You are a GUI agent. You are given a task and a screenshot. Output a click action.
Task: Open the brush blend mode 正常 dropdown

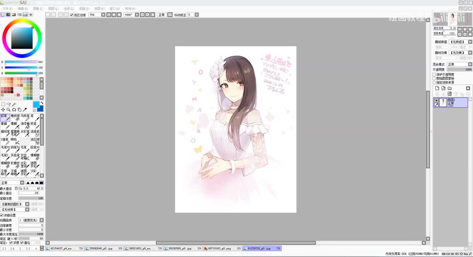(x=22, y=183)
